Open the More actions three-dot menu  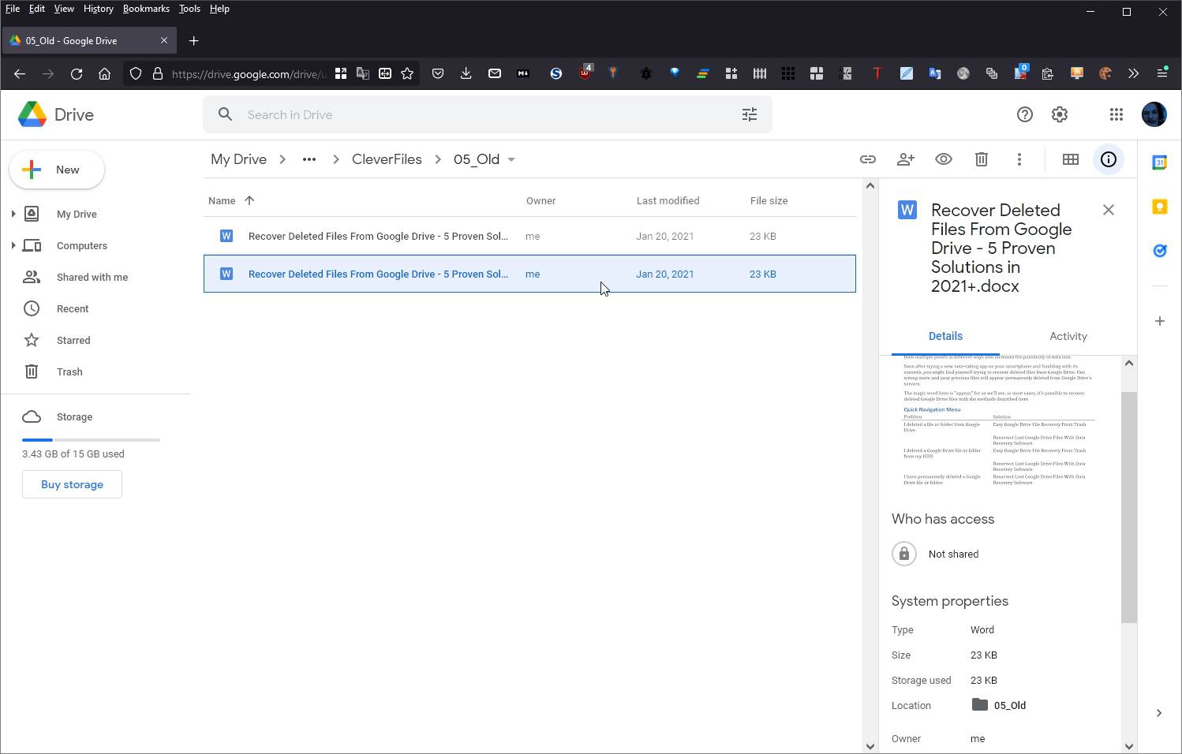click(x=1019, y=159)
